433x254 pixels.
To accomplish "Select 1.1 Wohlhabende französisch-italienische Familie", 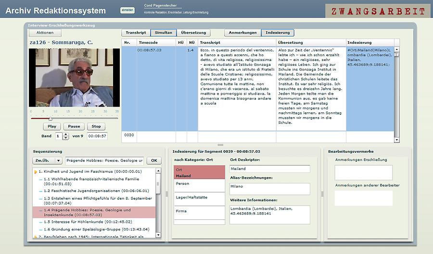I will (x=94, y=181).
